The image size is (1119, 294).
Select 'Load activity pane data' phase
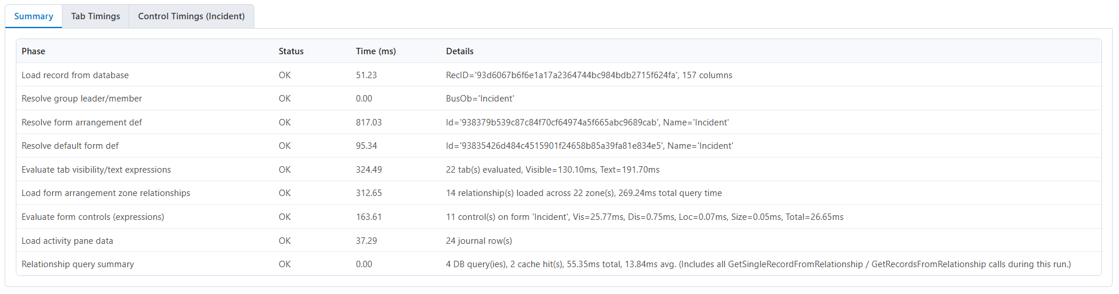click(67, 241)
